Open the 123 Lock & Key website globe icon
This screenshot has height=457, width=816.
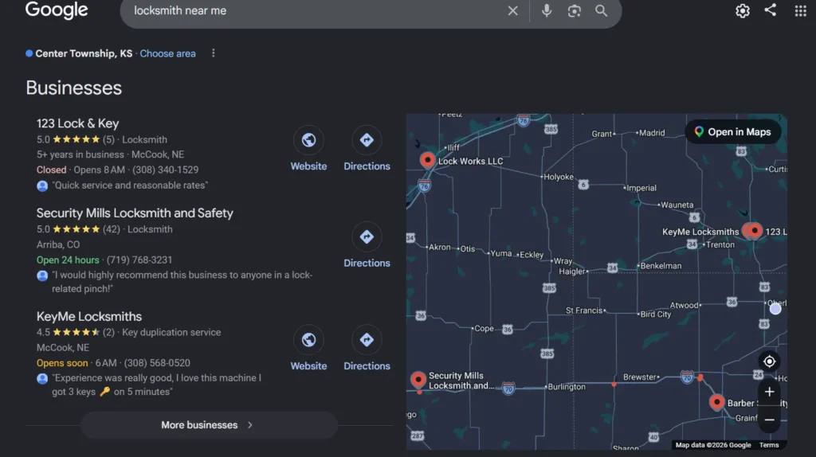pos(308,140)
